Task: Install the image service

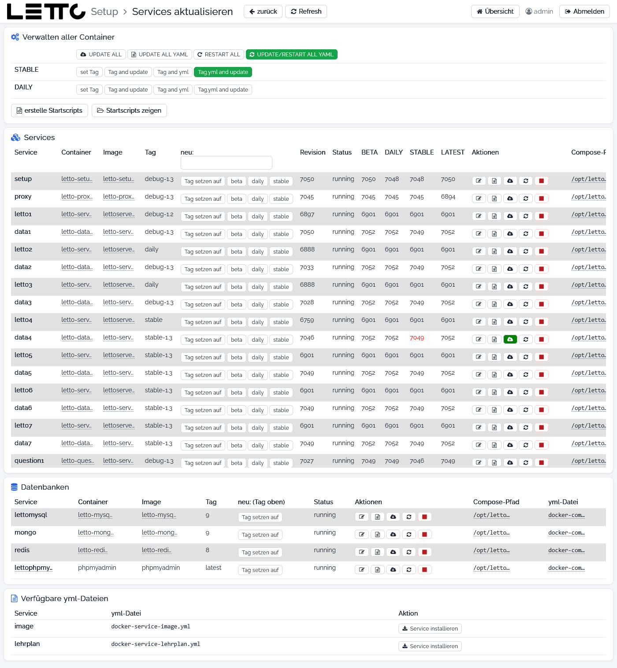Action: pos(430,628)
